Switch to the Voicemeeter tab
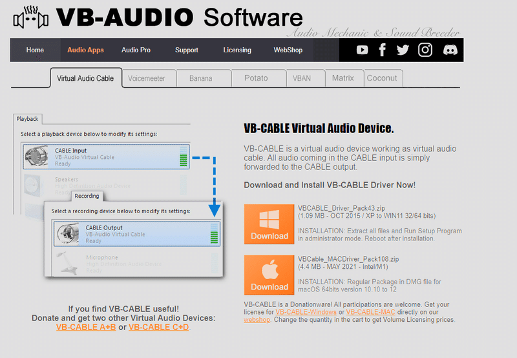Viewport: 517px width, 358px height. [147, 78]
